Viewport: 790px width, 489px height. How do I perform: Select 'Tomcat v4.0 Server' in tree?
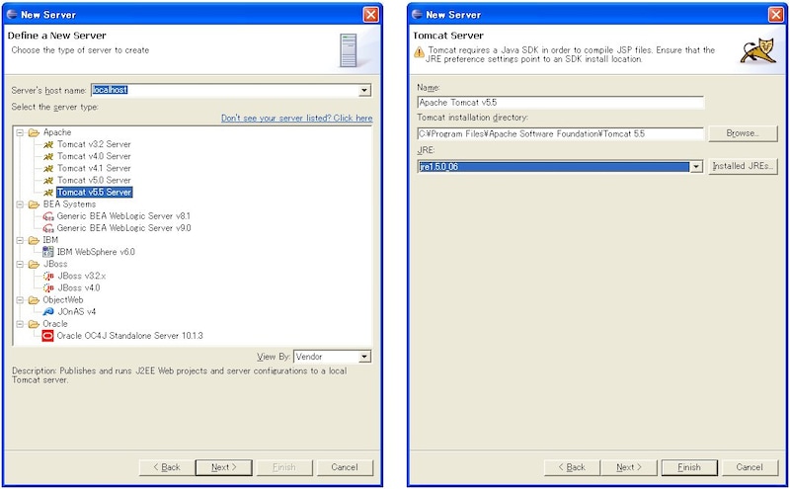tap(94, 157)
